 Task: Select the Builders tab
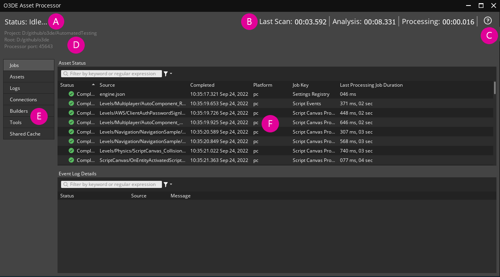pos(19,111)
